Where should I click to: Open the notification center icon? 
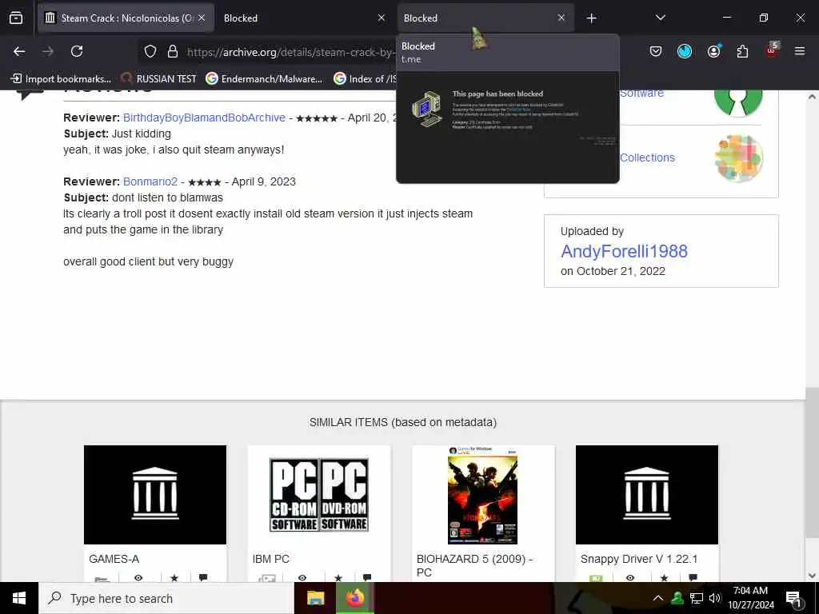[793, 599]
